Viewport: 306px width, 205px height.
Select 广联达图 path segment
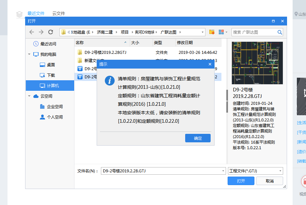[169, 32]
